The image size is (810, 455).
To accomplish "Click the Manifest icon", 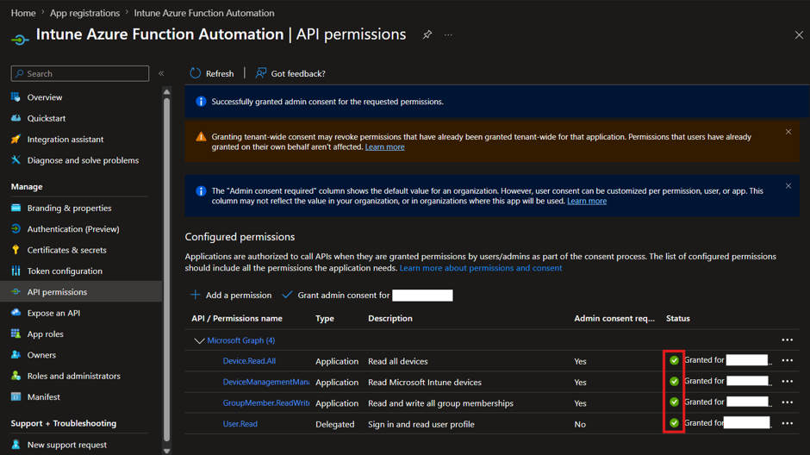I will click(x=16, y=396).
